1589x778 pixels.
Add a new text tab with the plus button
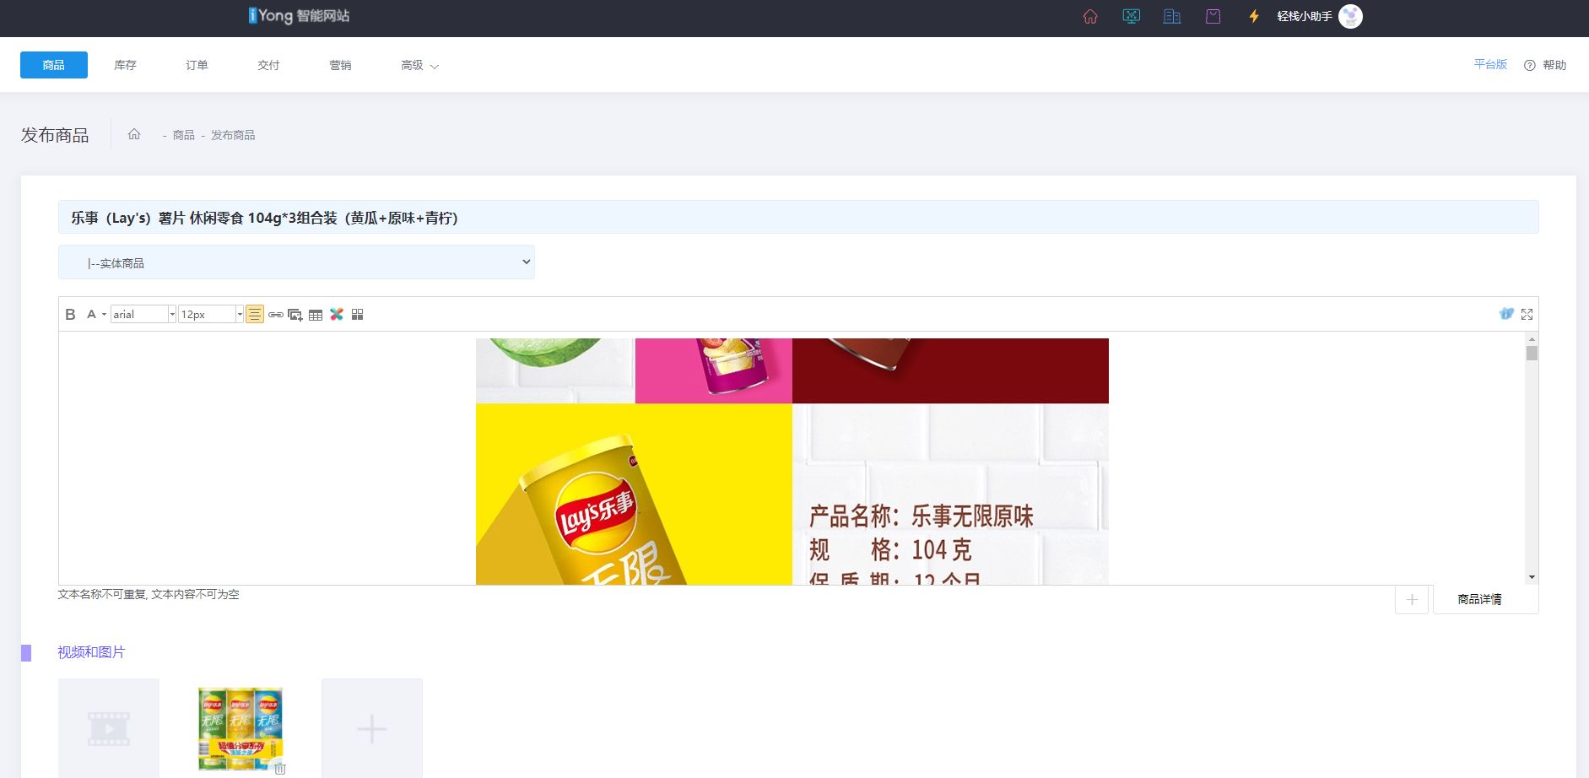click(1412, 599)
